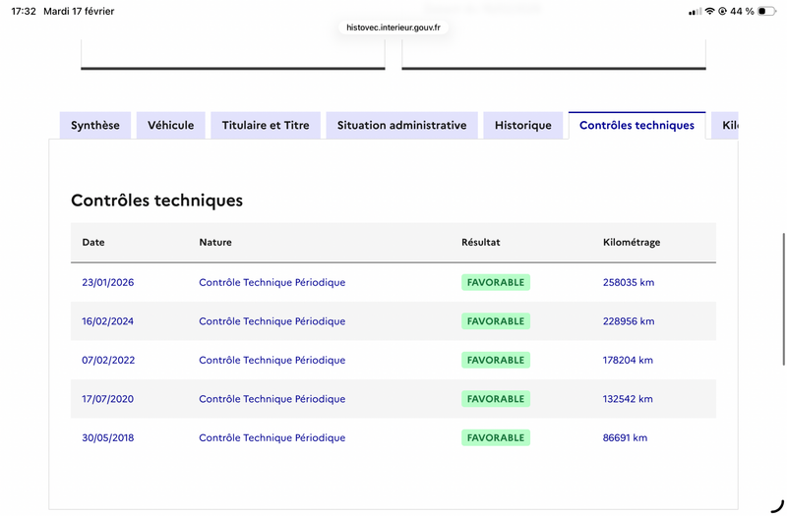Select the Contrôles techniques tab

coord(636,126)
